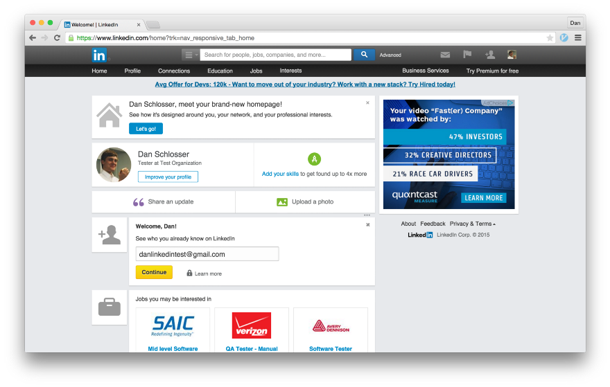The height and width of the screenshot is (387, 610).
Task: Click the LinkedIn footer logo
Action: (420, 235)
